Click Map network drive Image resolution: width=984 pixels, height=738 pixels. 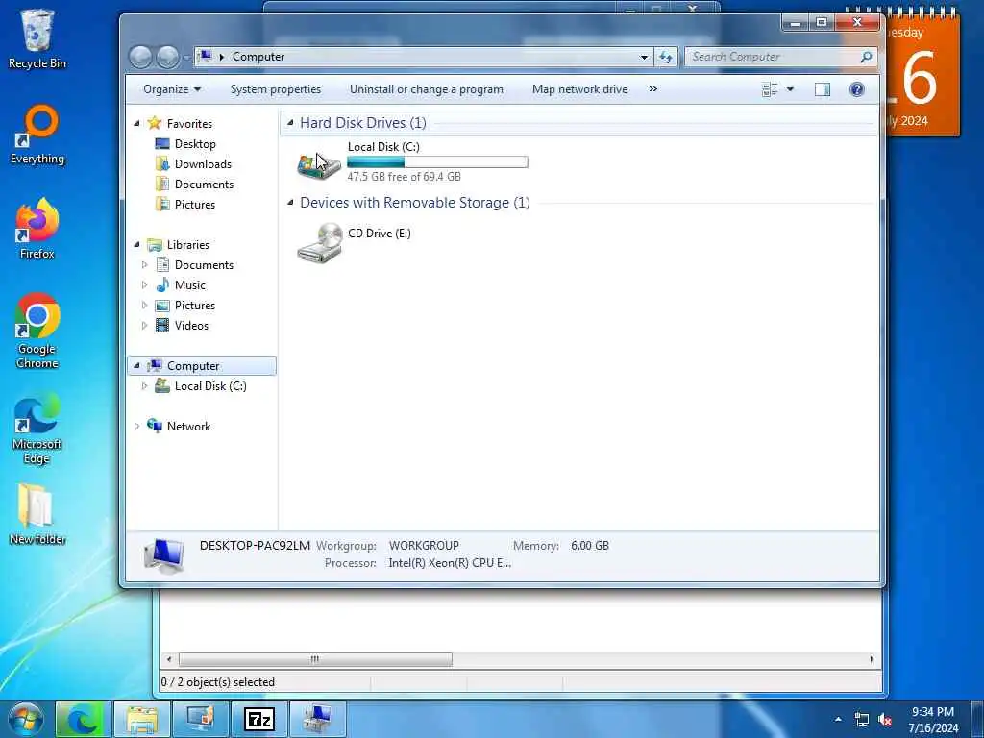tap(579, 89)
